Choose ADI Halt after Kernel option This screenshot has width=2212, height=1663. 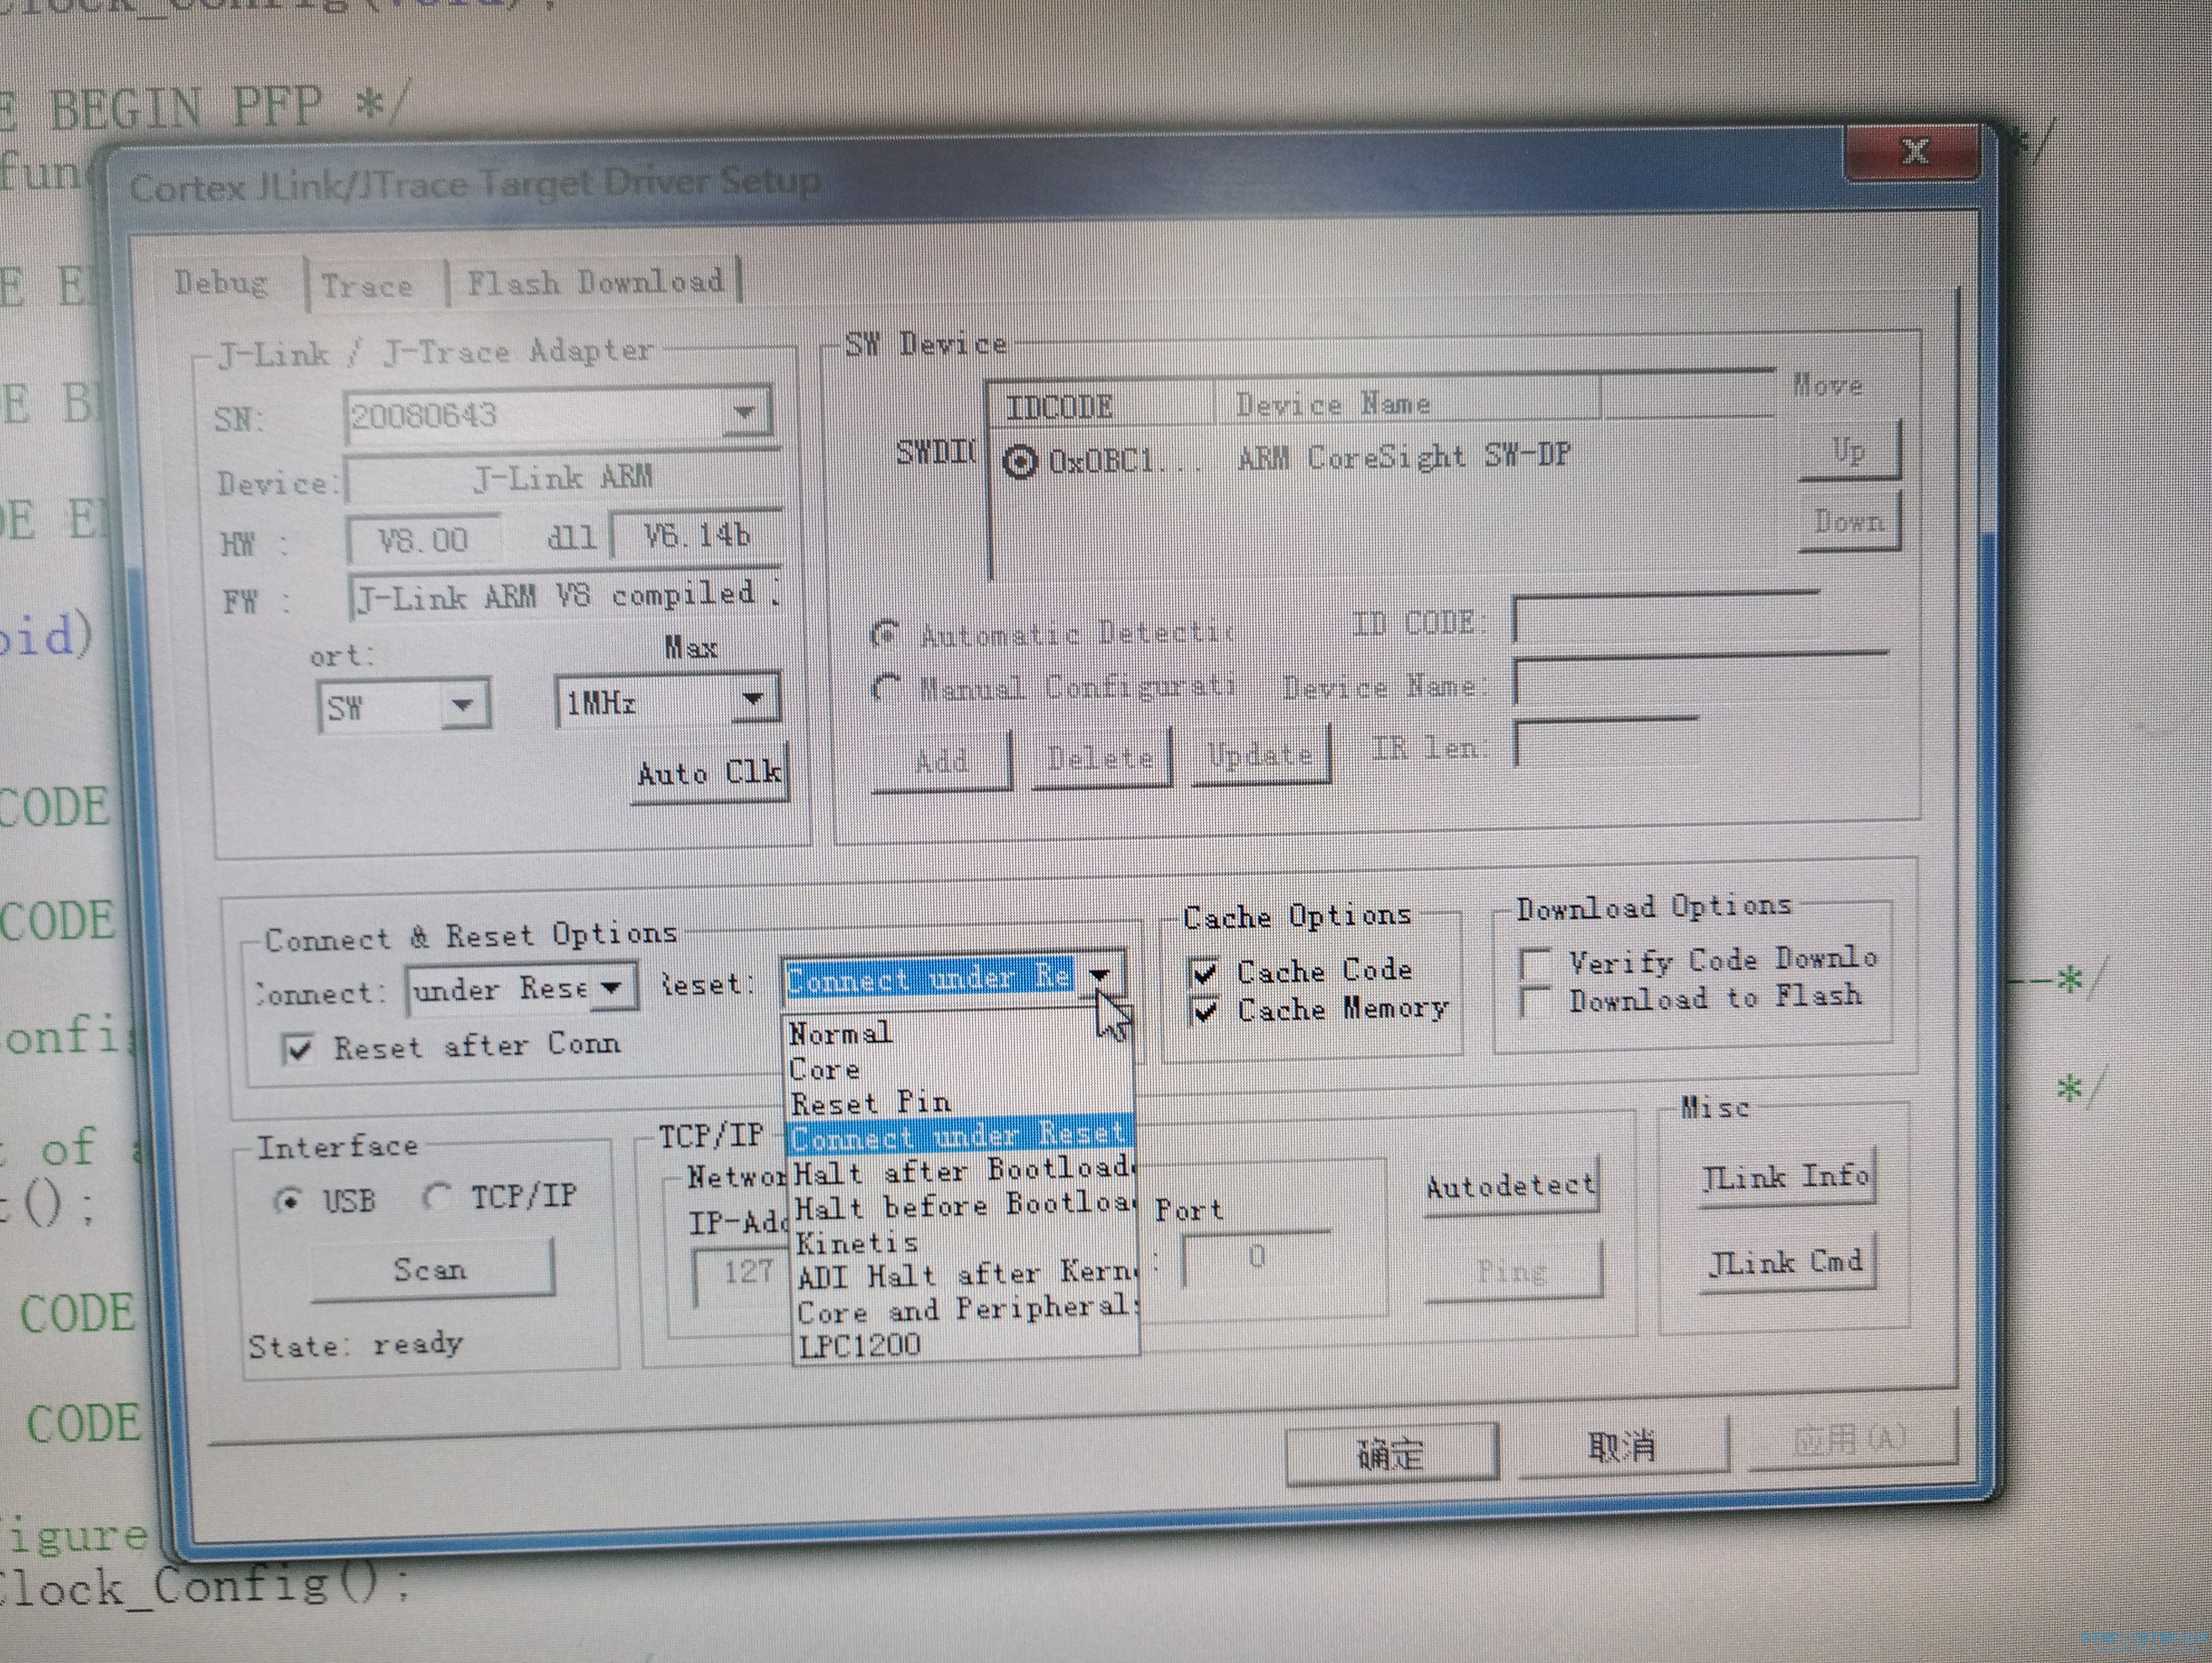click(x=965, y=1275)
